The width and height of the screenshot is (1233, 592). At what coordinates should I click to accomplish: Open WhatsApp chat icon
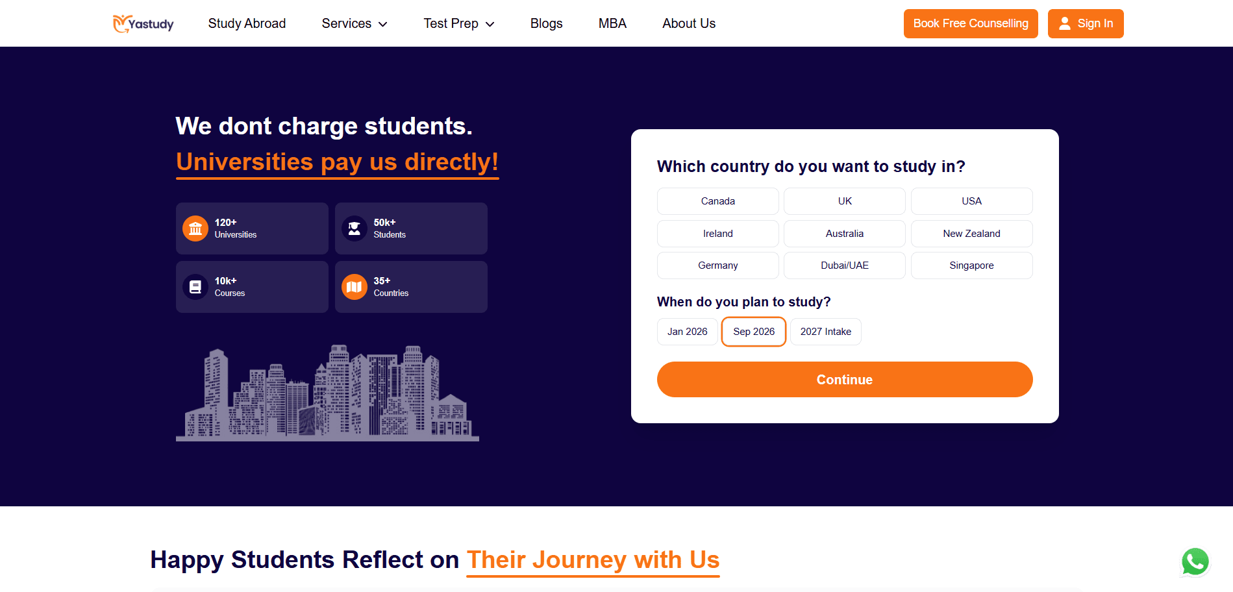click(1195, 561)
